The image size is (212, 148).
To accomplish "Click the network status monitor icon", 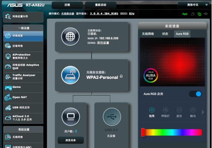I will point(199,14).
